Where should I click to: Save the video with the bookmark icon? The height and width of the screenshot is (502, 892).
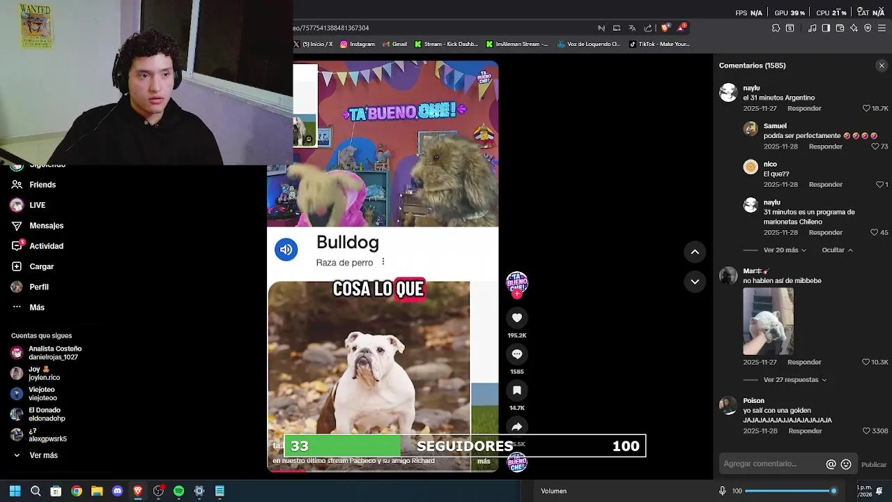(x=516, y=390)
